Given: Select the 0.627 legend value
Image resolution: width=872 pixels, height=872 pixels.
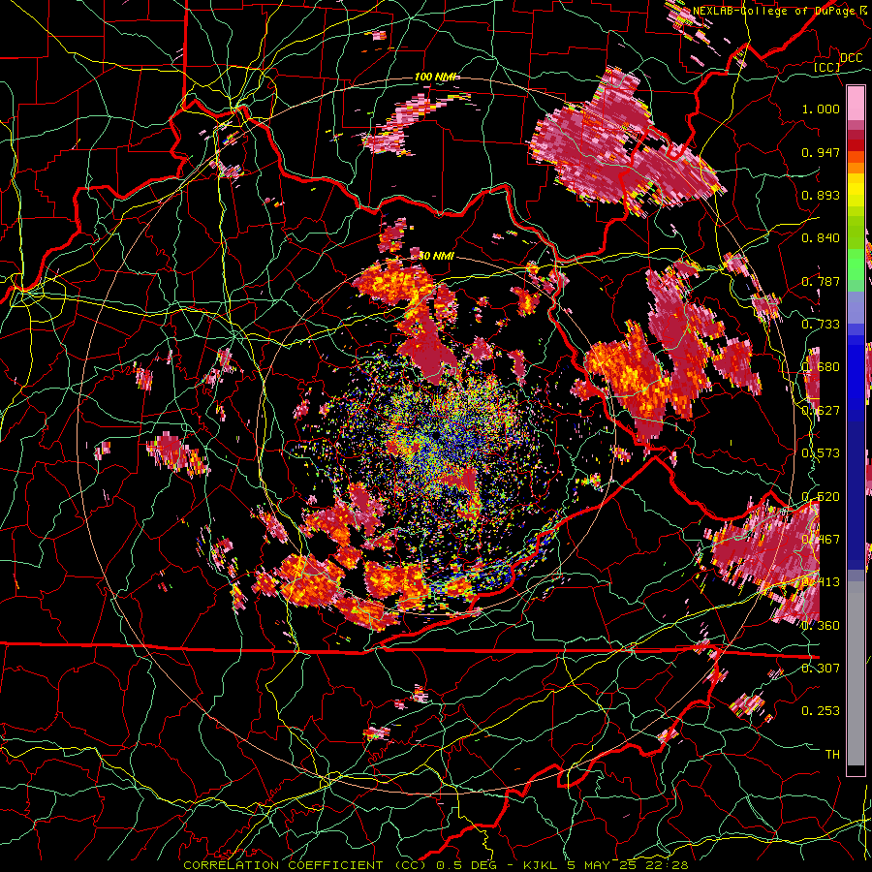Looking at the screenshot, I should (821, 411).
